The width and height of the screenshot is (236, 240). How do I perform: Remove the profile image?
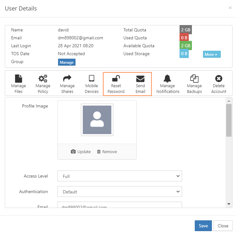click(107, 152)
